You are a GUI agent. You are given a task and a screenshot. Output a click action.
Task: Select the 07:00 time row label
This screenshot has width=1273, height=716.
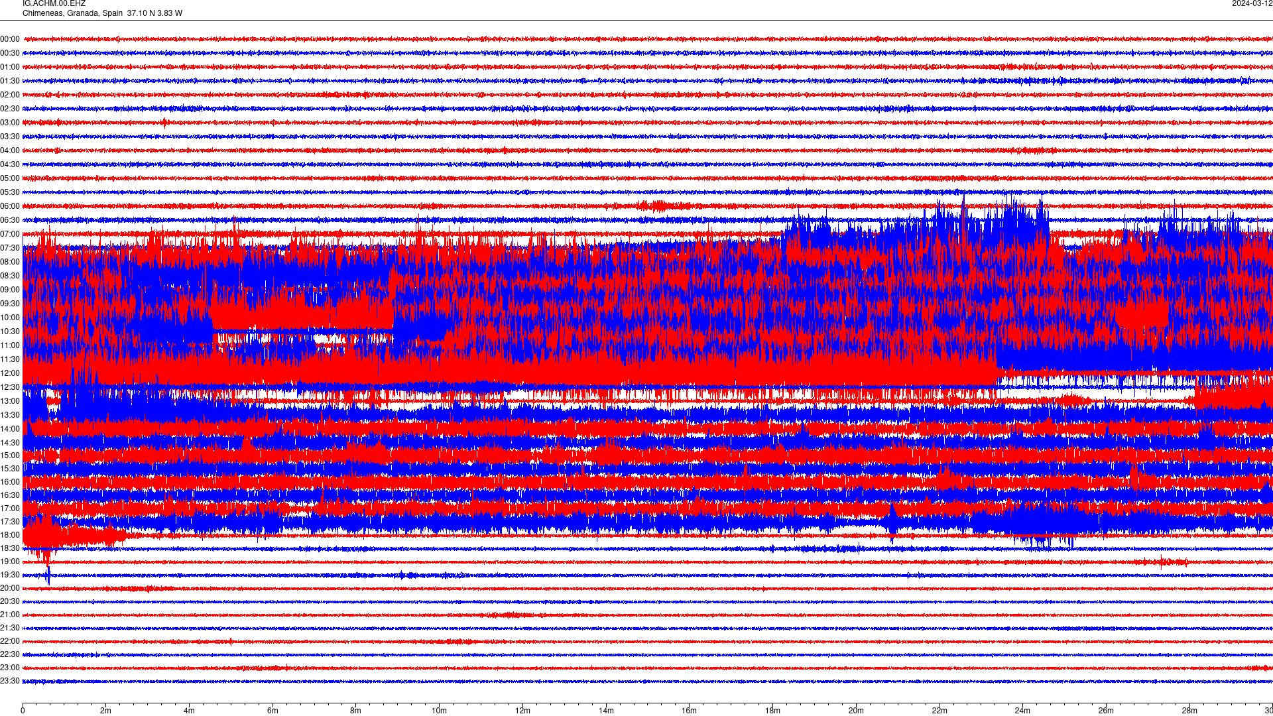tap(10, 234)
